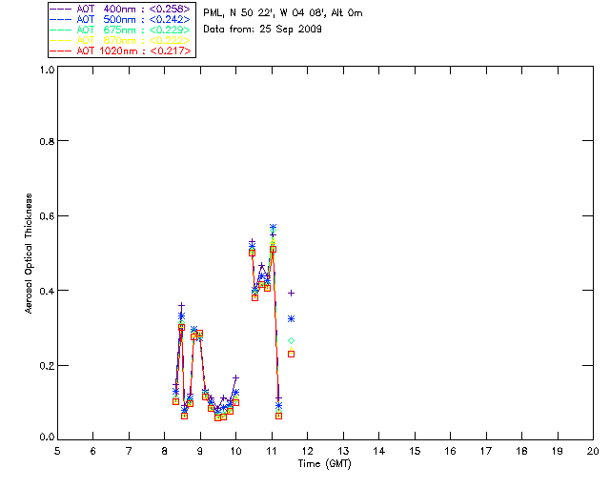Click the purple dashed line sample in legend
The image size is (610, 488).
pos(61,9)
